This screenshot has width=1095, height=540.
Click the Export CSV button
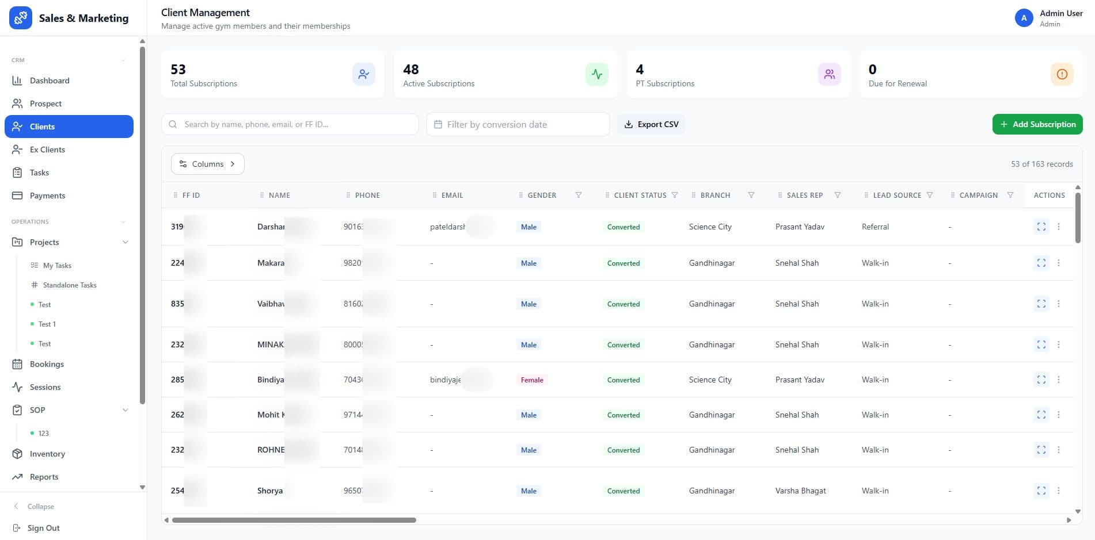coord(651,124)
